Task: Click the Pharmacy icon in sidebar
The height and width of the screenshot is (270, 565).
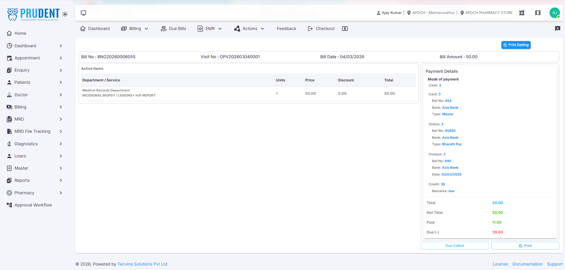Action: (10, 193)
